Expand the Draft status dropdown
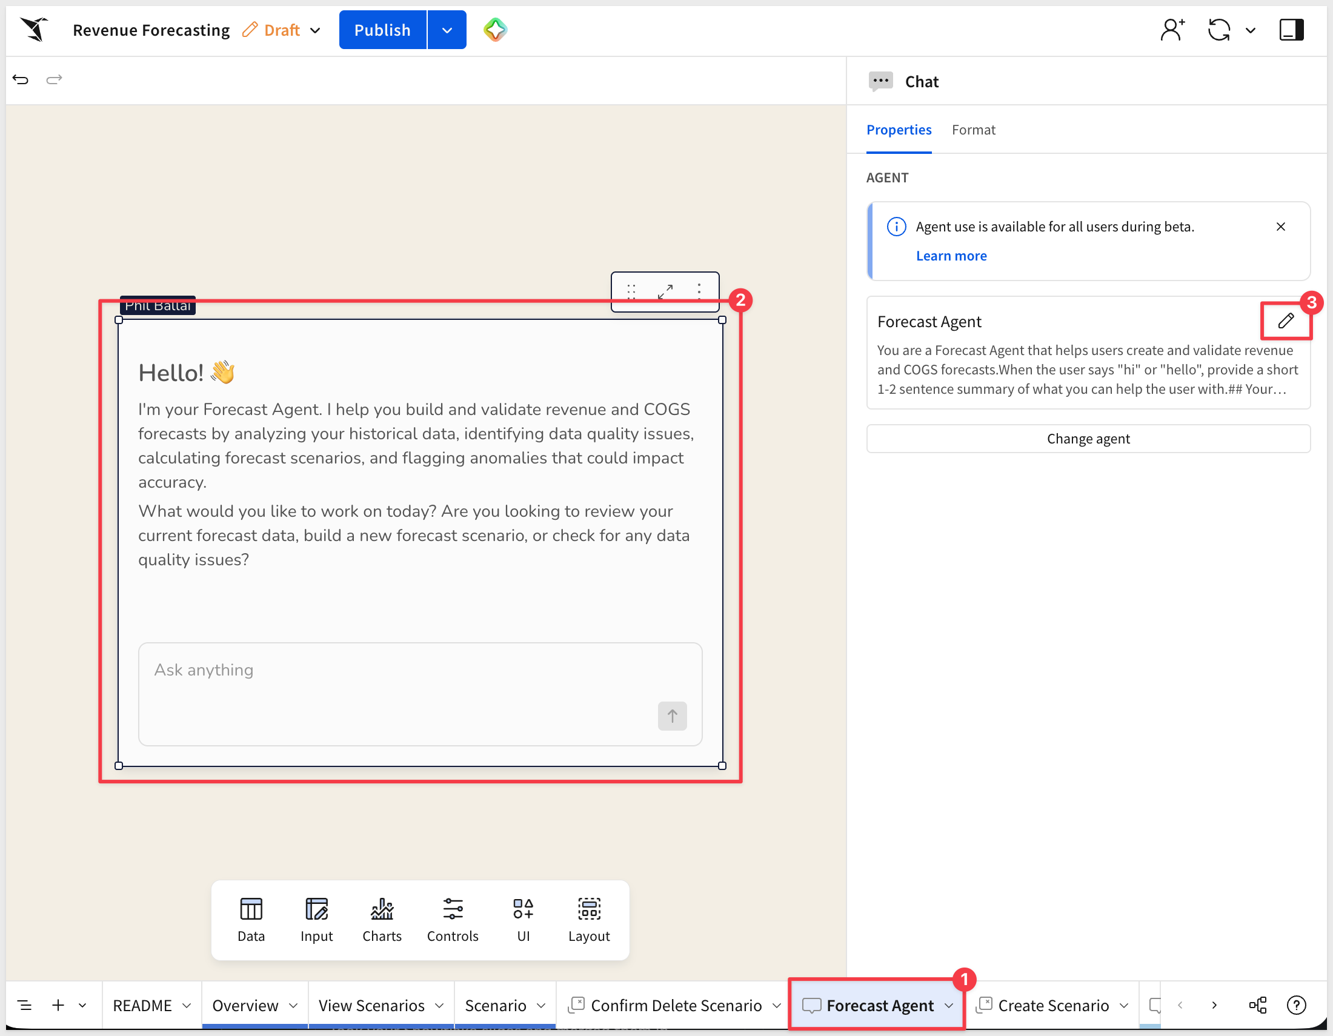 pos(315,30)
